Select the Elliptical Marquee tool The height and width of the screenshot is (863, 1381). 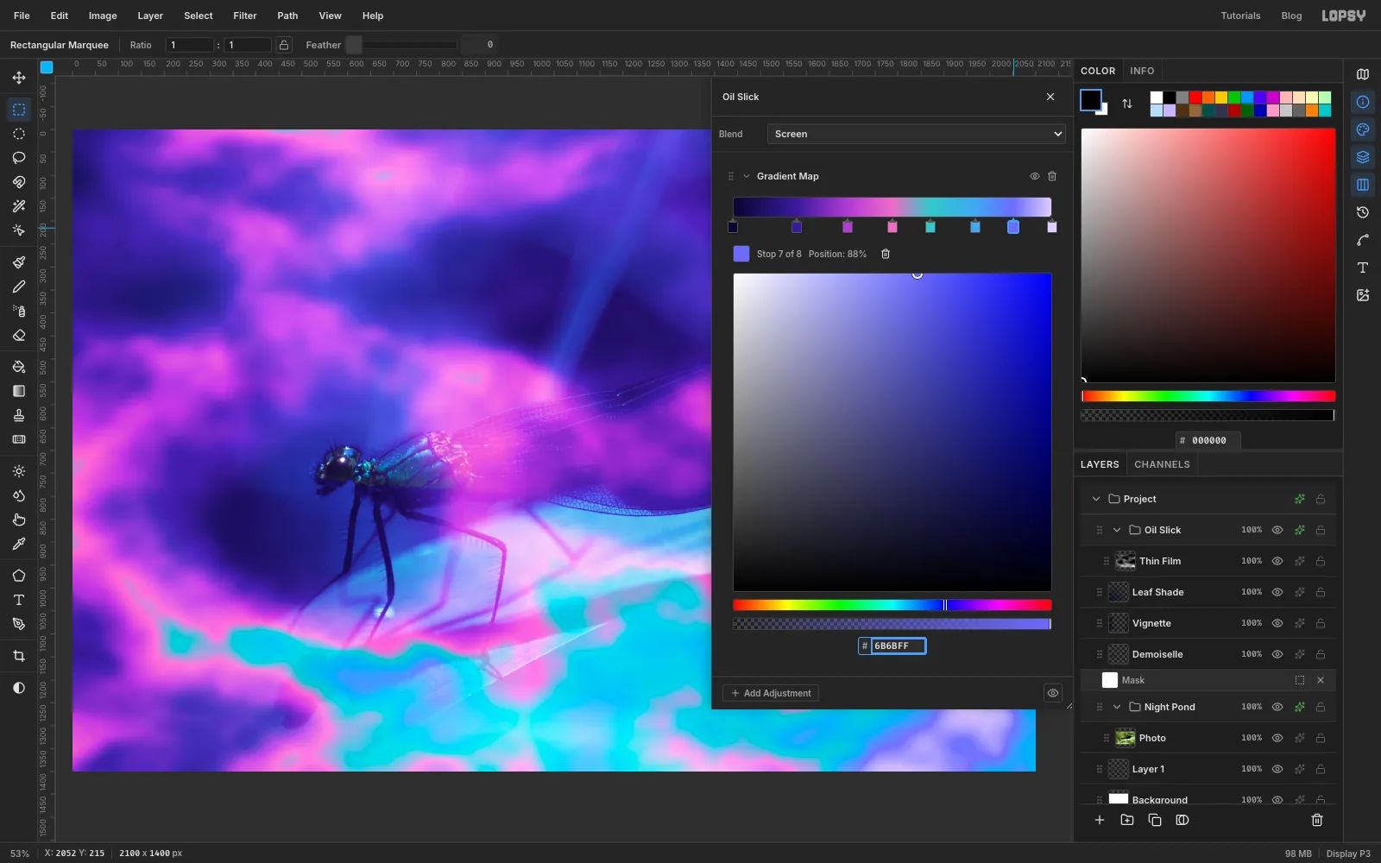coord(19,134)
